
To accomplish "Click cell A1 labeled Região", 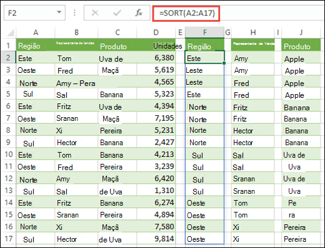I will [x=36, y=45].
